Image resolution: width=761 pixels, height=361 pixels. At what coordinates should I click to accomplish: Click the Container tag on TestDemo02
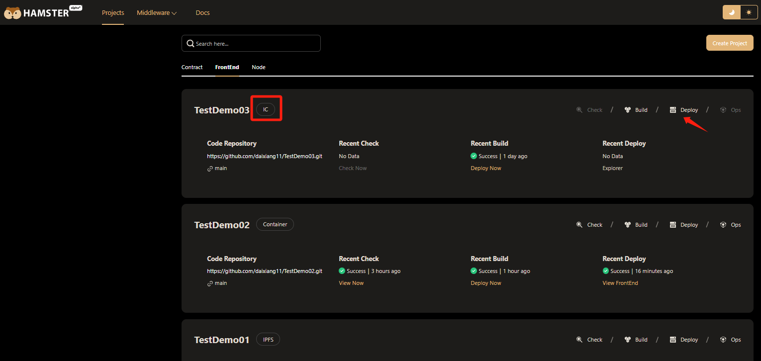coord(275,224)
